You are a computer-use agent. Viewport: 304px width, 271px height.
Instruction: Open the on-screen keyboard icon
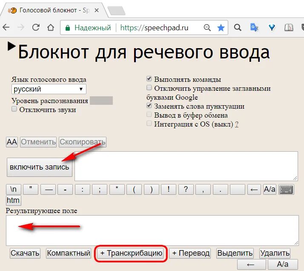point(286,189)
